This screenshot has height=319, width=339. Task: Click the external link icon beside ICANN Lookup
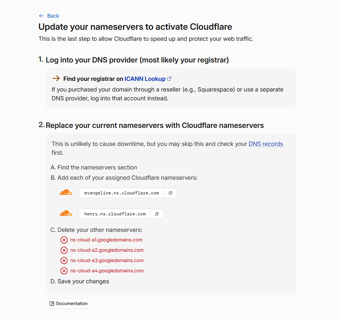169,79
